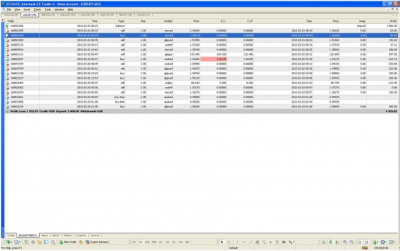Toggle the Terminal window icon
Screen dimensions: 400x251
click(46, 242)
